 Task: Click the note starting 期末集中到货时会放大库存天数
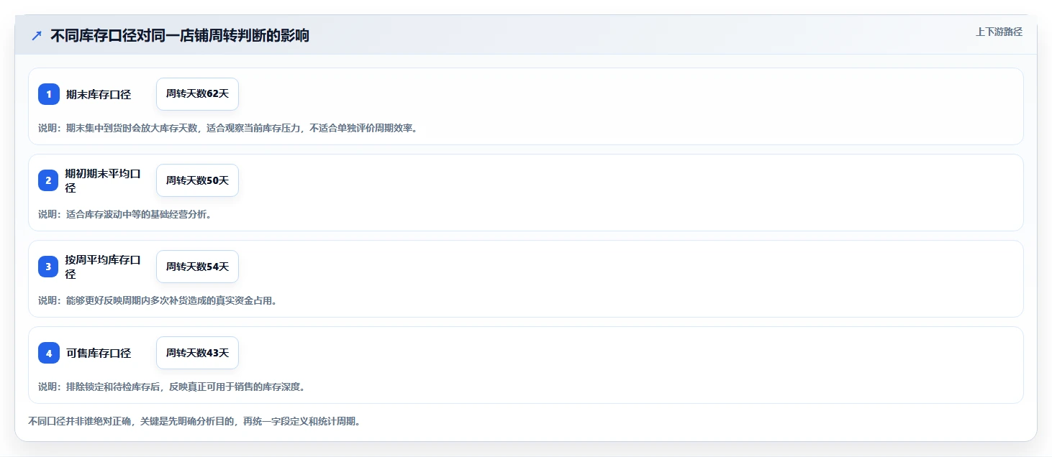[228, 128]
